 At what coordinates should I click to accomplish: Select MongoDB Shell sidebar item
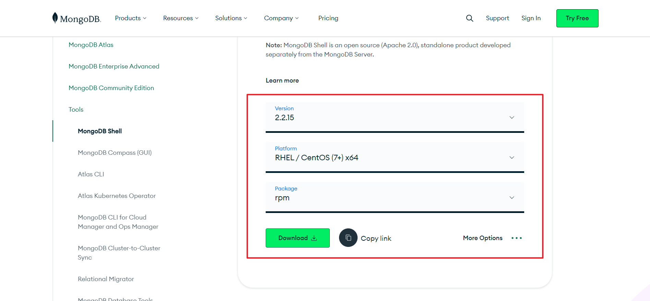pyautogui.click(x=100, y=131)
